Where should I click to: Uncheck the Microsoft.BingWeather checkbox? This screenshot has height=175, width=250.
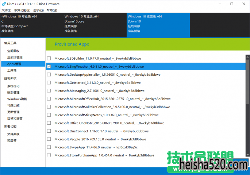click(x=49, y=67)
